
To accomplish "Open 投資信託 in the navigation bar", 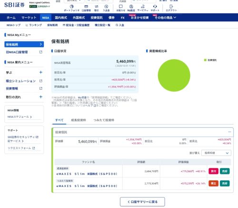I will (x=97, y=18).
